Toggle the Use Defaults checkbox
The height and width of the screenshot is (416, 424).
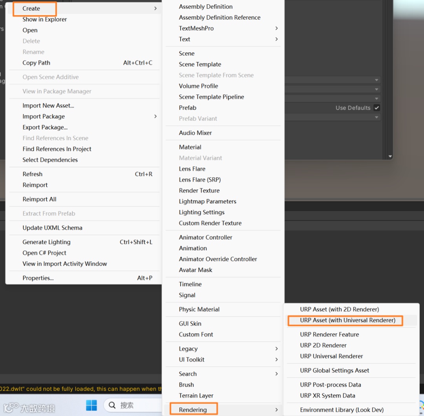pyautogui.click(x=376, y=108)
